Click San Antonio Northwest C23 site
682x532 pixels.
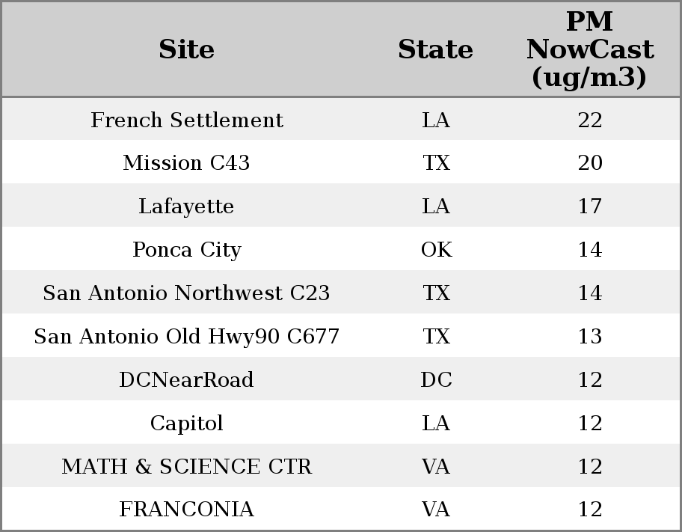pos(186,293)
